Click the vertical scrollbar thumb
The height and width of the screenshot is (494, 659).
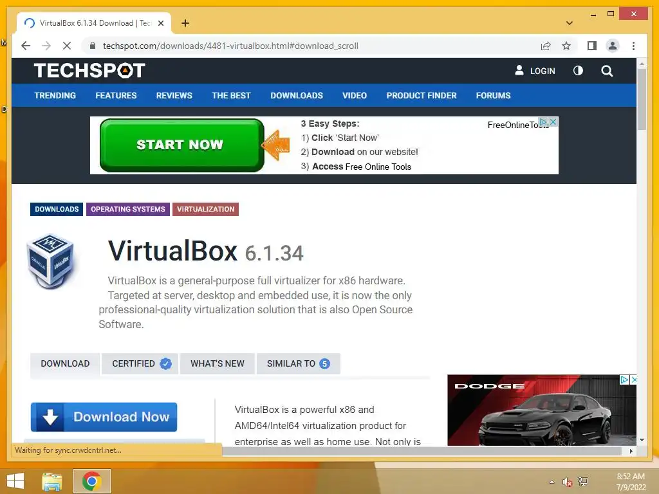click(x=642, y=99)
